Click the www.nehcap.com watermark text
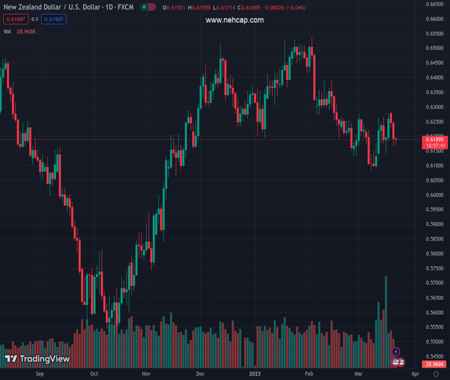 pos(235,20)
